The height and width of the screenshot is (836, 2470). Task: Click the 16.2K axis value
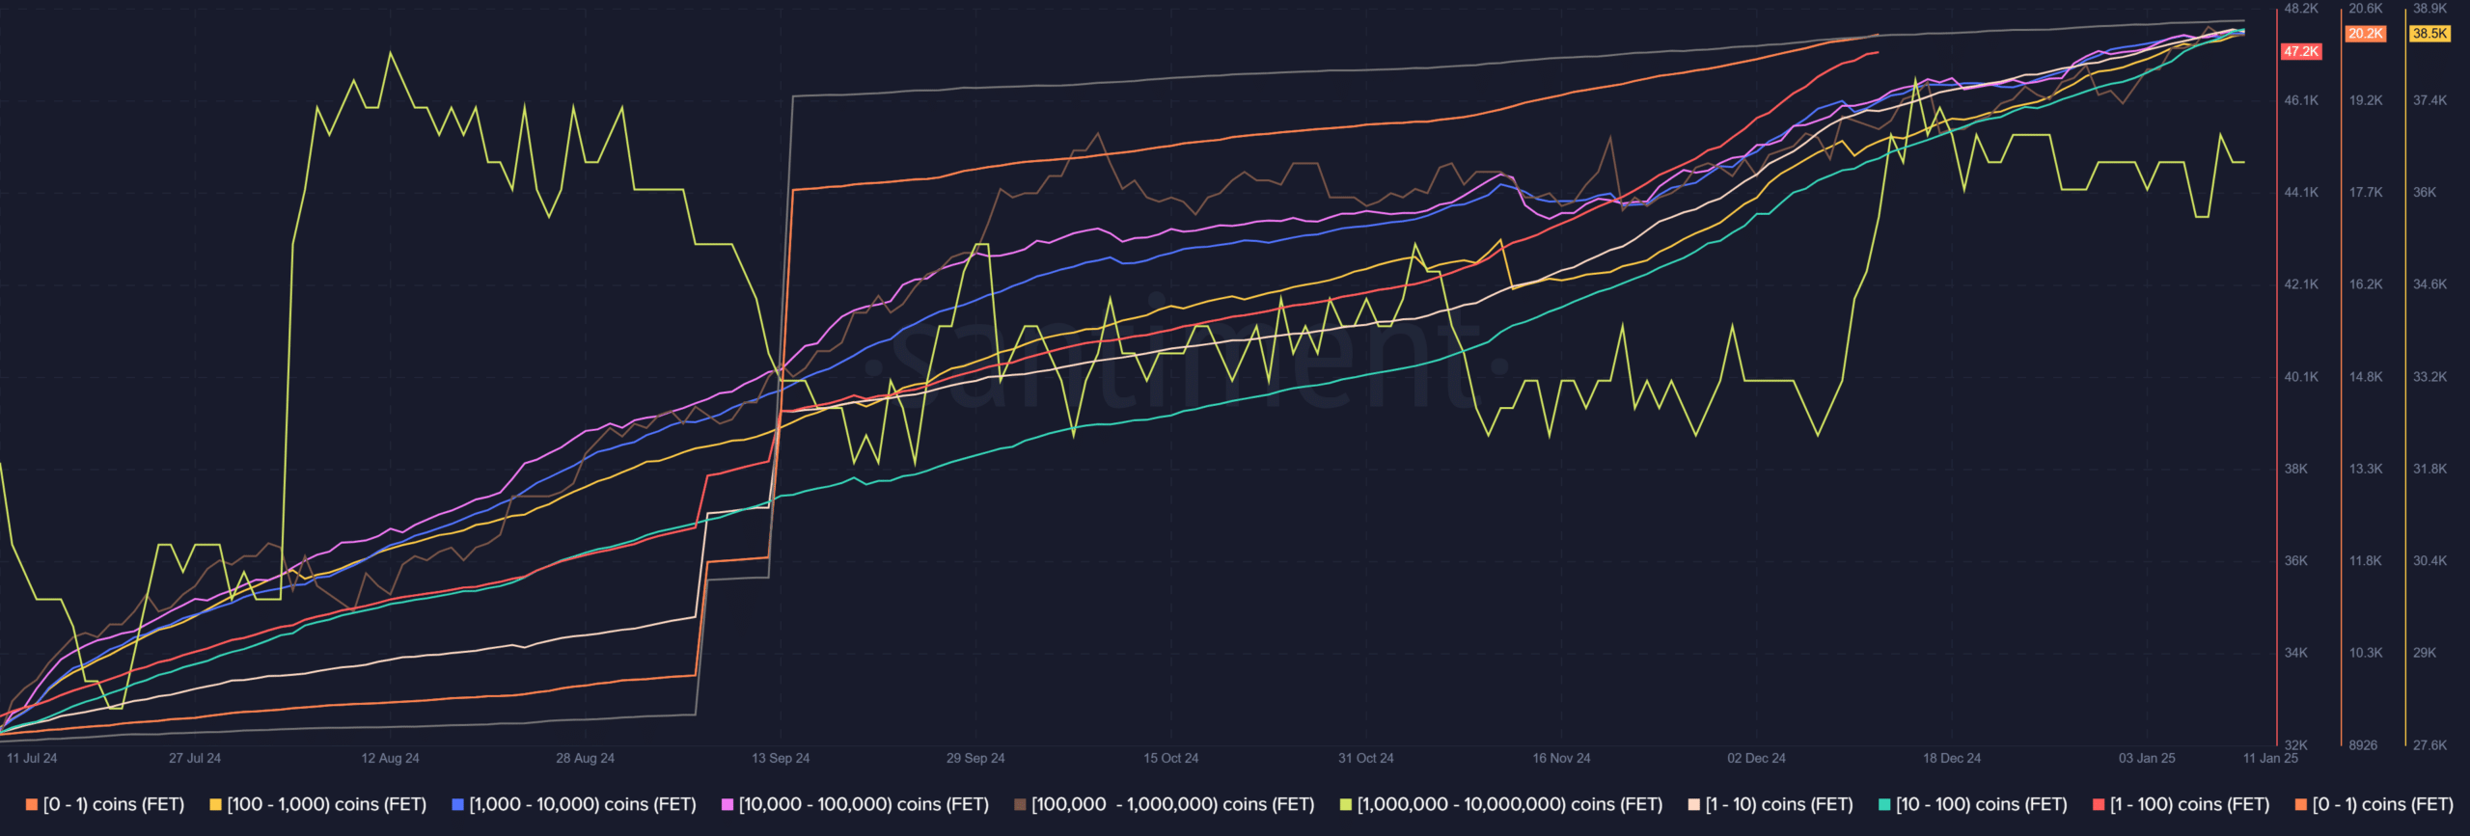(x=2366, y=284)
